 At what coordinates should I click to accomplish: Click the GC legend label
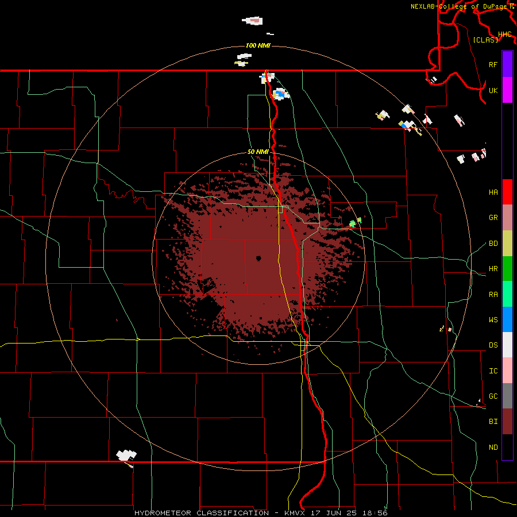(x=493, y=396)
